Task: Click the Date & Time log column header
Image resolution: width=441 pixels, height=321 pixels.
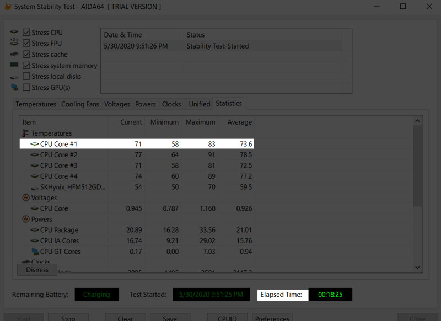Action: 142,35
